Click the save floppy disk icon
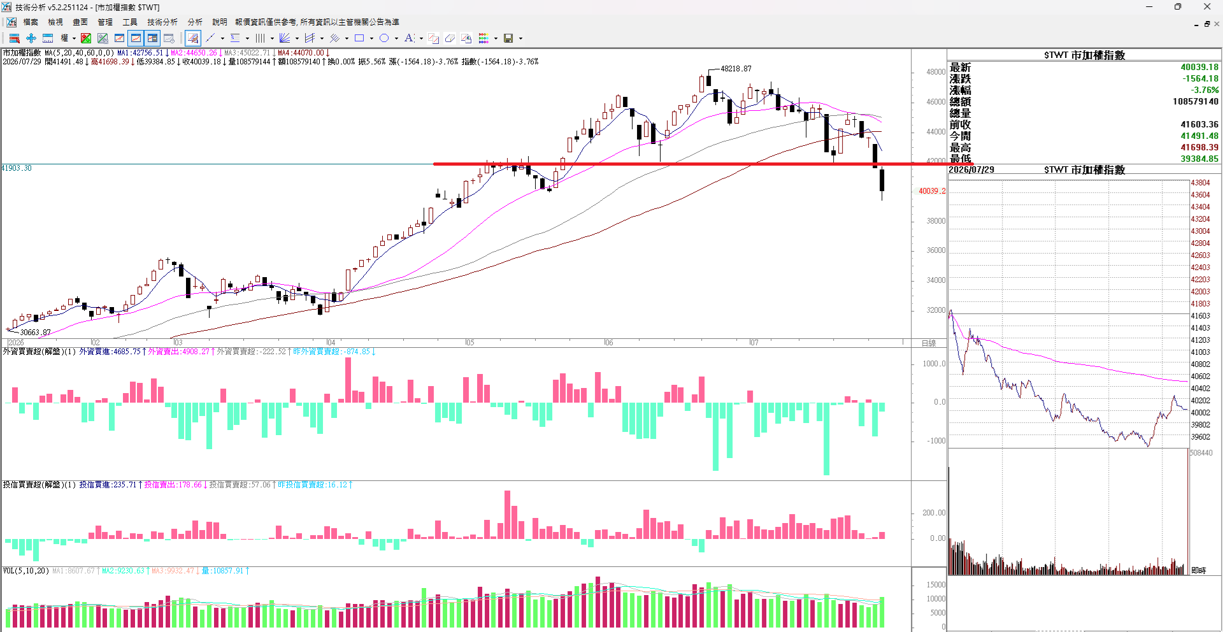The height and width of the screenshot is (632, 1223). pyautogui.click(x=508, y=38)
